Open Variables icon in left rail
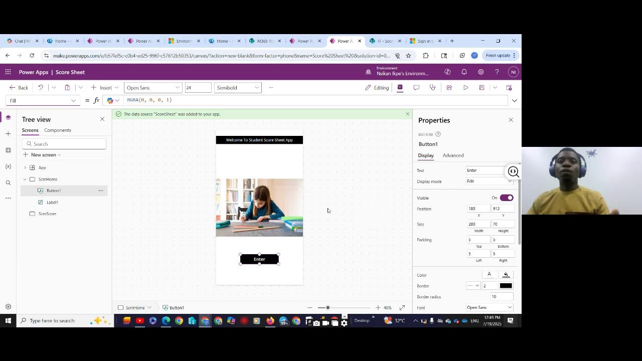The width and height of the screenshot is (642, 361). (8, 166)
